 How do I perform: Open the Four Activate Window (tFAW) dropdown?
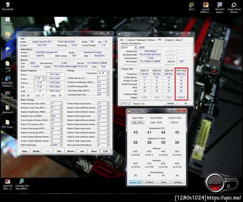(x=57, y=120)
